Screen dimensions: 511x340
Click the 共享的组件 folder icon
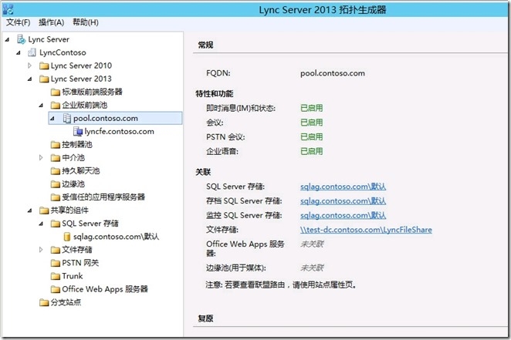(x=44, y=210)
